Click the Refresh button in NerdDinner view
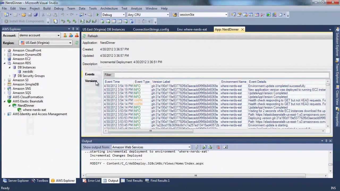The image size is (340, 191). tap(90, 36)
